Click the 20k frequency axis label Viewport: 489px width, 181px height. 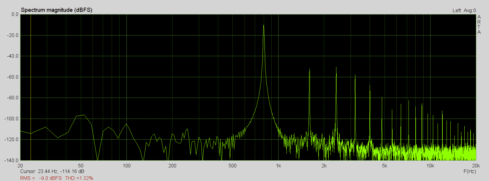pos(476,166)
